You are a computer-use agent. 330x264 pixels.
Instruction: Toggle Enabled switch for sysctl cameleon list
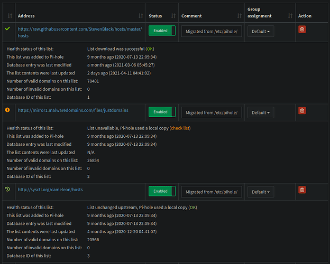pyautogui.click(x=161, y=191)
